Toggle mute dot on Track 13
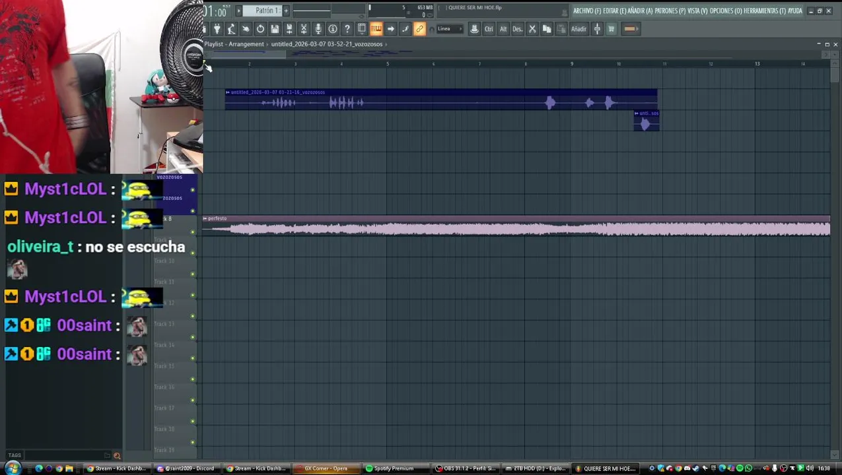Screen dimensions: 842x475 pos(193,337)
